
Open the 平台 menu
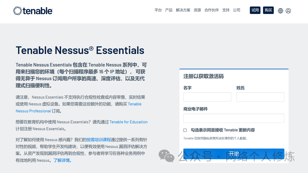coord(158,10)
